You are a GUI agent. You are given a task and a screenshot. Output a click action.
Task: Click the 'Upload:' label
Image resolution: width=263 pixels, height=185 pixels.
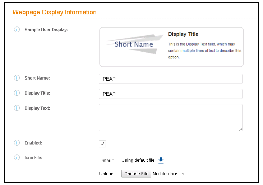coord(107,174)
